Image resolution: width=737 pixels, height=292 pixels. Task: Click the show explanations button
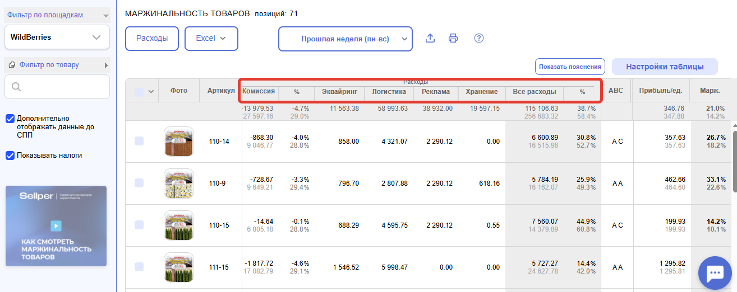[569, 67]
